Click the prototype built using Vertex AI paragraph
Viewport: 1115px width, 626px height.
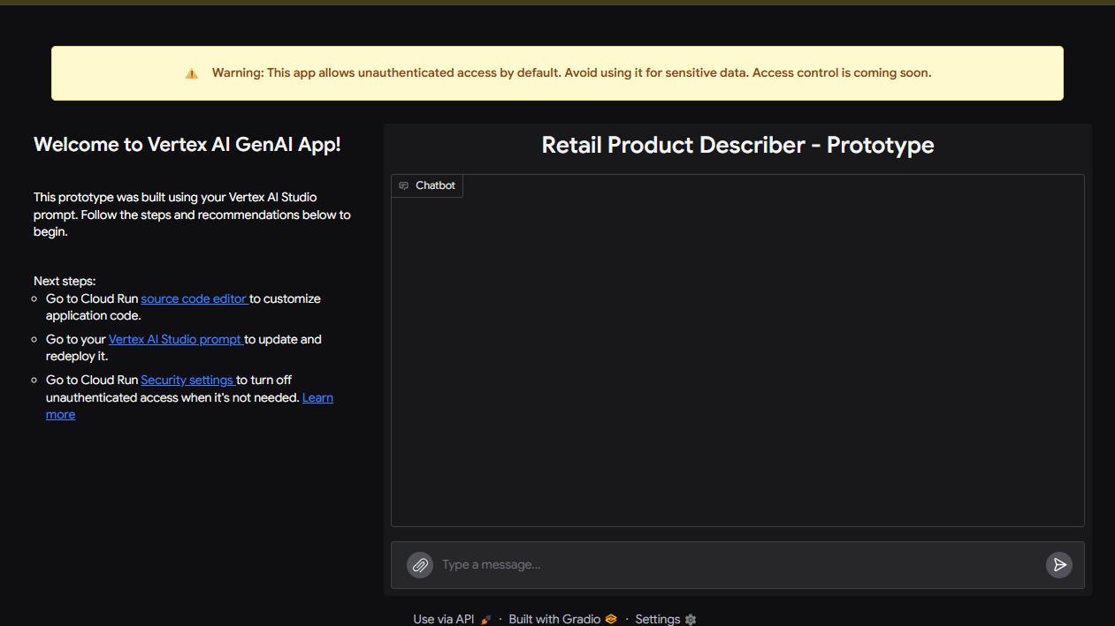pyautogui.click(x=192, y=215)
